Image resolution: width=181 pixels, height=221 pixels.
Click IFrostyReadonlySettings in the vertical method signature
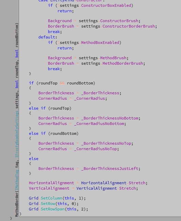(x=17, y=134)
